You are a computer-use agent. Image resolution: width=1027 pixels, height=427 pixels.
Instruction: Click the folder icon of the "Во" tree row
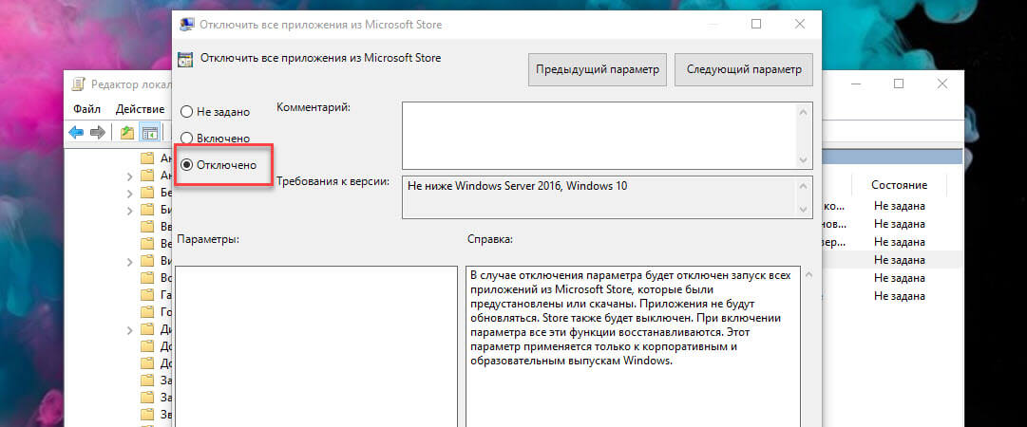(x=147, y=278)
